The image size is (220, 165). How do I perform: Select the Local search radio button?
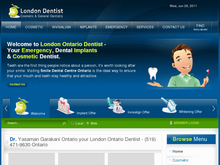[72, 123]
